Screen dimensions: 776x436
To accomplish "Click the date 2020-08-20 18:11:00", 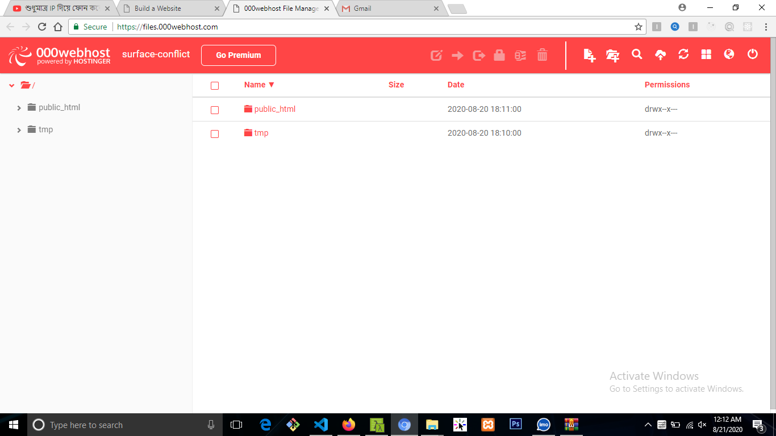I will tap(485, 109).
